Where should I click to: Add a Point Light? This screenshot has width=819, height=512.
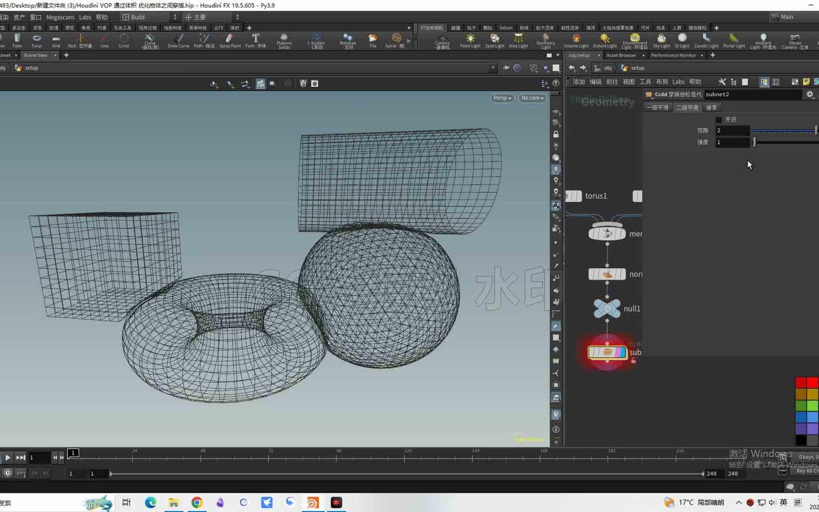point(470,40)
